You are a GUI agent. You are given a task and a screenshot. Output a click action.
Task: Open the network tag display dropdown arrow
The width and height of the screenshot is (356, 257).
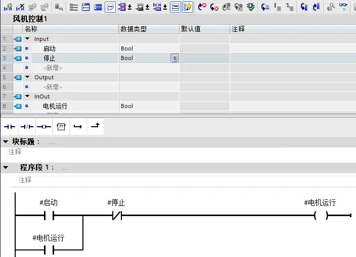[x=165, y=8]
